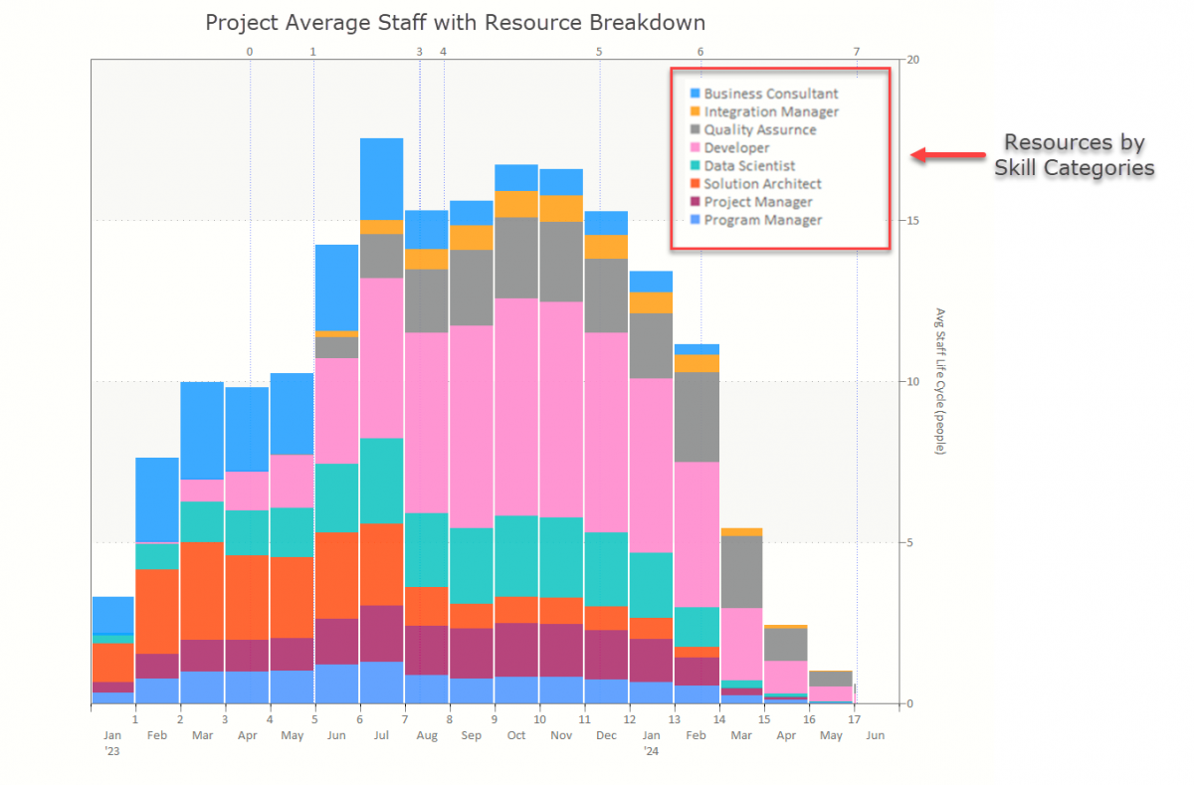Click the 'Nov' month label

click(562, 735)
